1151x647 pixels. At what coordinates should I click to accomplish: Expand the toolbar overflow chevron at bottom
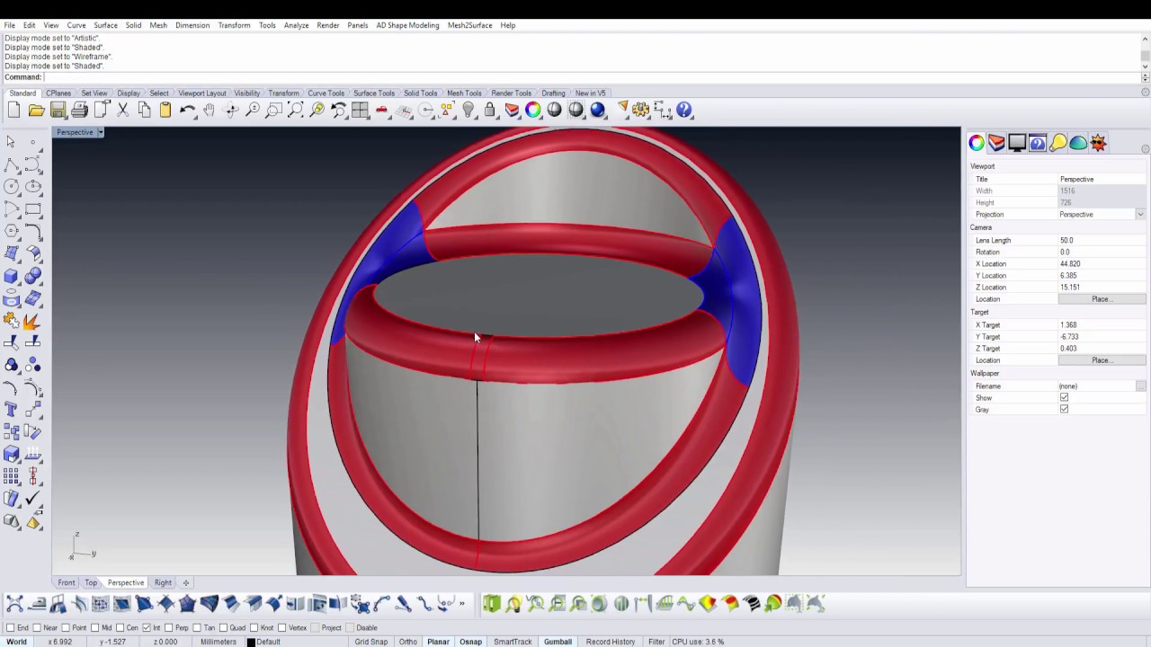pyautogui.click(x=462, y=604)
